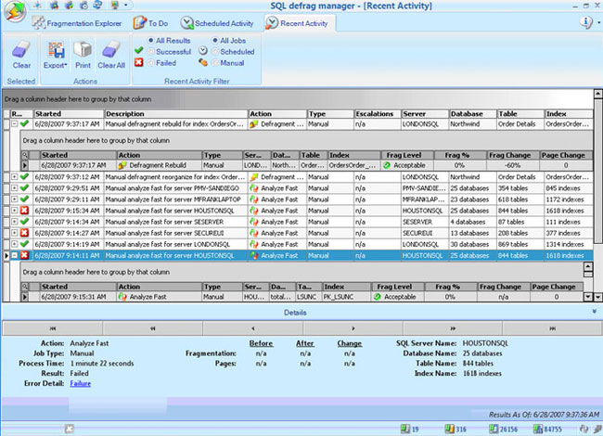The image size is (603, 436).
Task: Click third quick access toolbar icon
Action: 69,5
